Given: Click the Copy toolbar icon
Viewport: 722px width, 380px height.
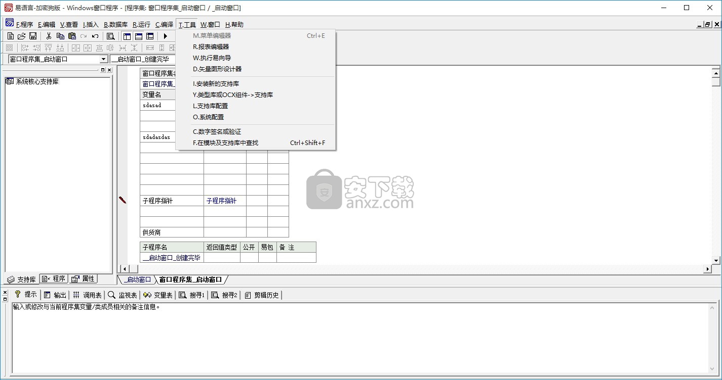Looking at the screenshot, I should click(60, 36).
